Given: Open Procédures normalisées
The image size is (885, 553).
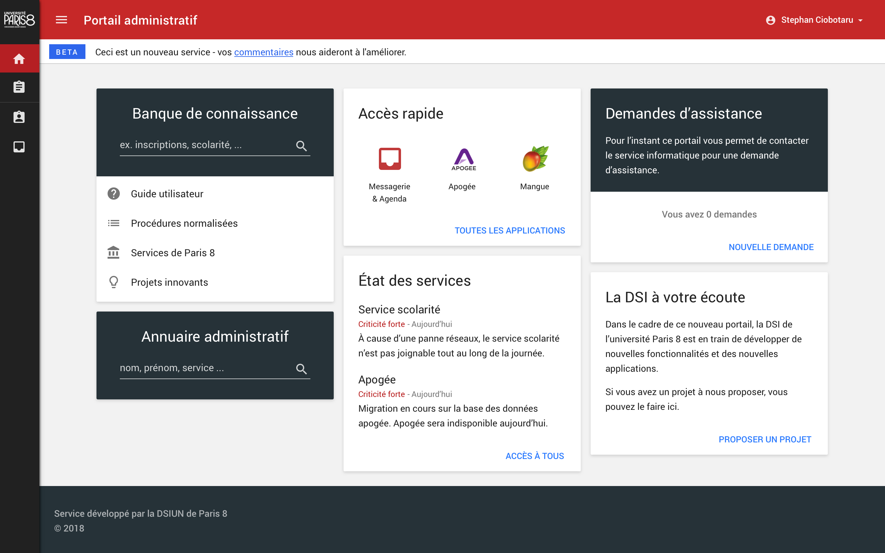Looking at the screenshot, I should (184, 223).
